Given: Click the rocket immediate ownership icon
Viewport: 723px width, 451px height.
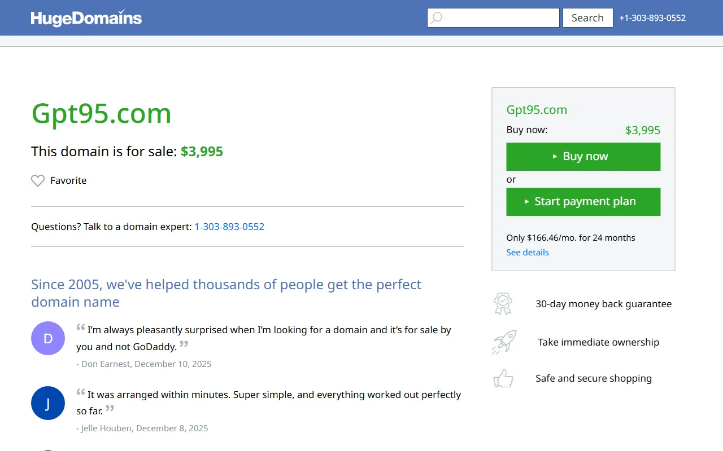Looking at the screenshot, I should tap(503, 342).
